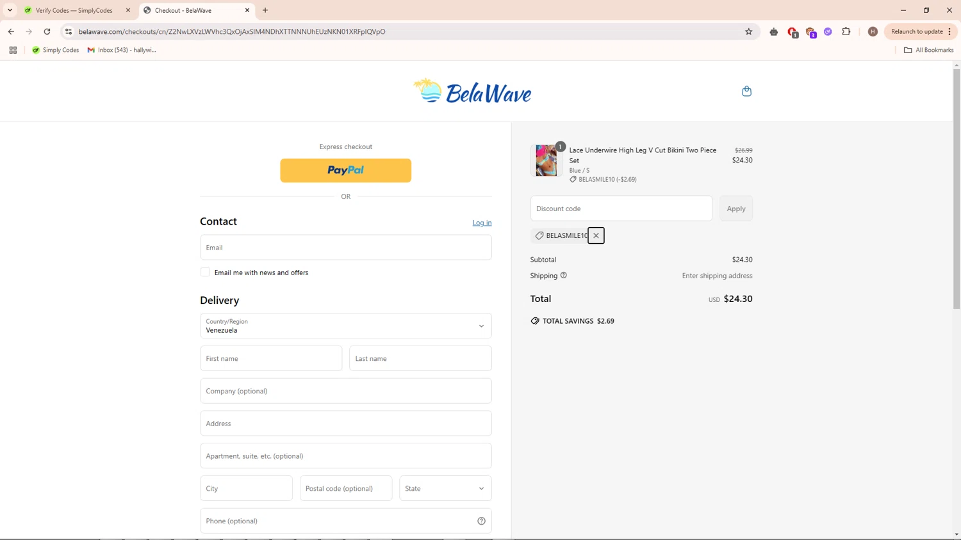The image size is (961, 540).
Task: Click the Lace Underwire Bikini product title
Action: [x=643, y=155]
